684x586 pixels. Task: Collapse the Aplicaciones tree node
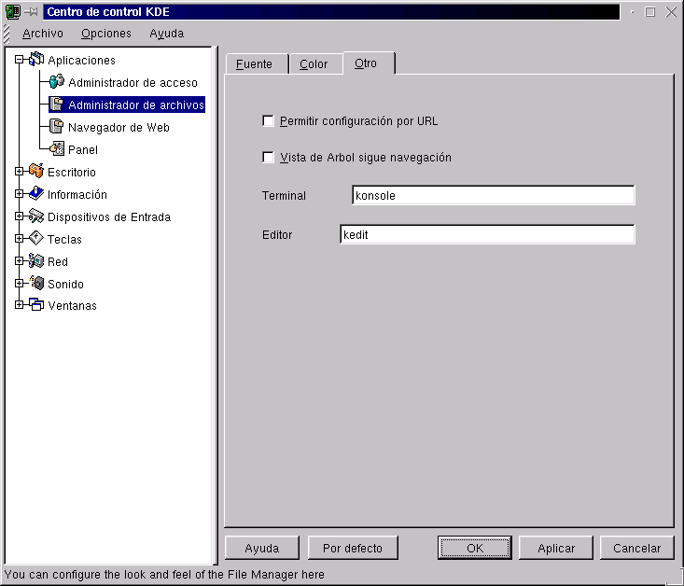point(19,60)
